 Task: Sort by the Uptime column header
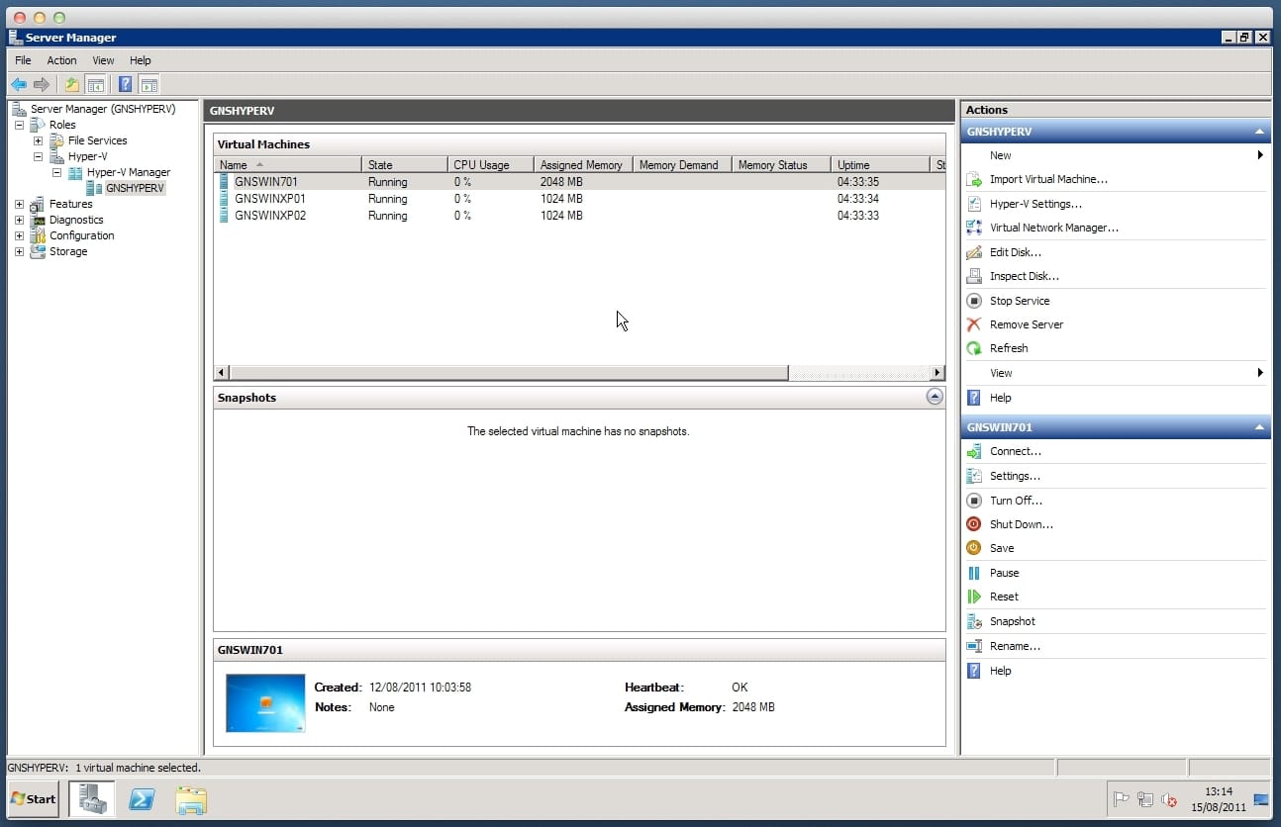[881, 165]
